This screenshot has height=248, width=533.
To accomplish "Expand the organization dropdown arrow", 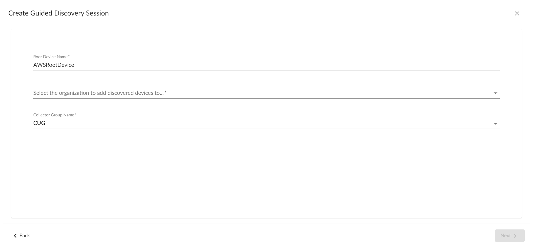I will click(x=495, y=93).
